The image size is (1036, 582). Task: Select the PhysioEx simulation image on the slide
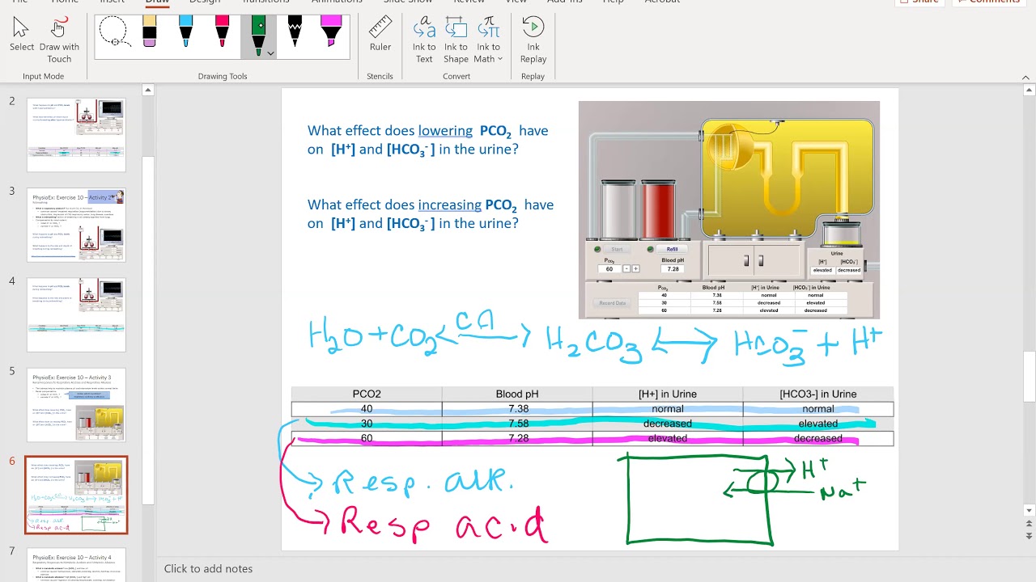728,209
